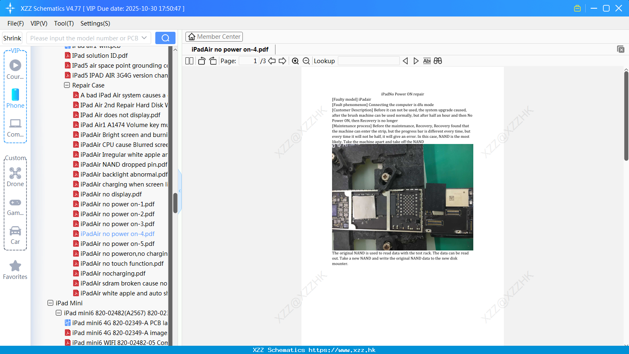This screenshot has height=354, width=629.
Task: Click the Lookup text field
Action: click(x=369, y=61)
